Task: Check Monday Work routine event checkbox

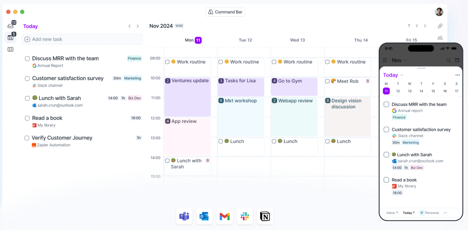Action: click(x=168, y=62)
